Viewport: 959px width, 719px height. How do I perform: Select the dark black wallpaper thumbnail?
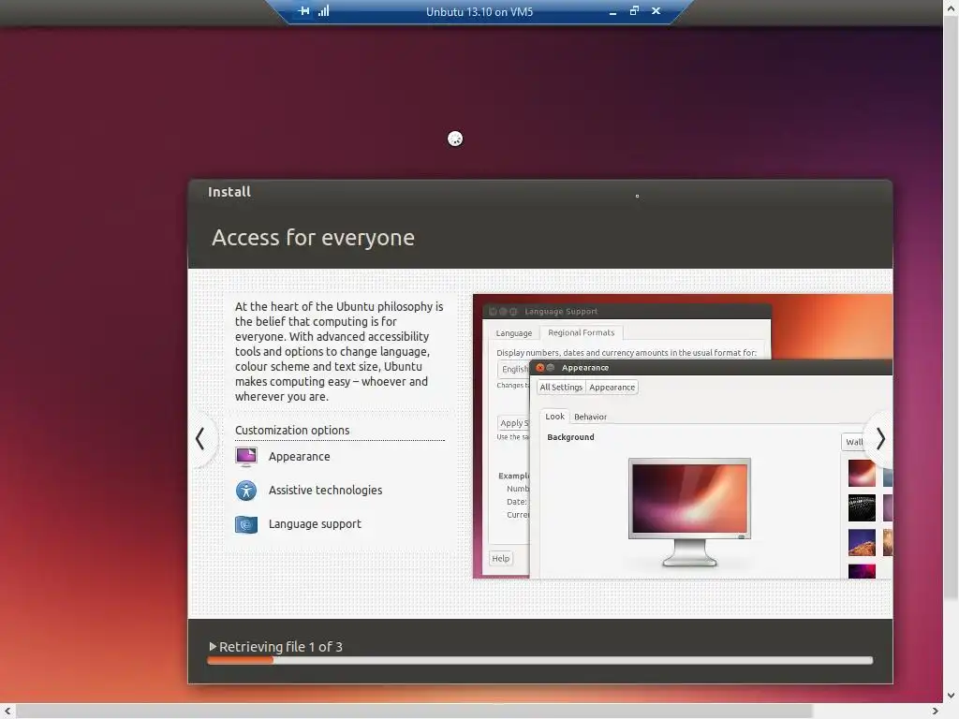point(862,508)
